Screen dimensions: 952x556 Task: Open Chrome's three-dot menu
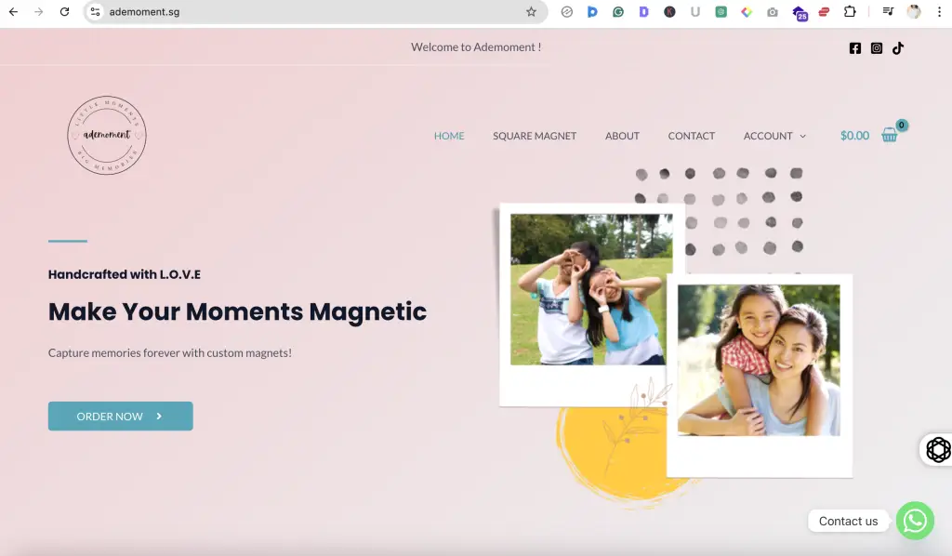tap(939, 12)
